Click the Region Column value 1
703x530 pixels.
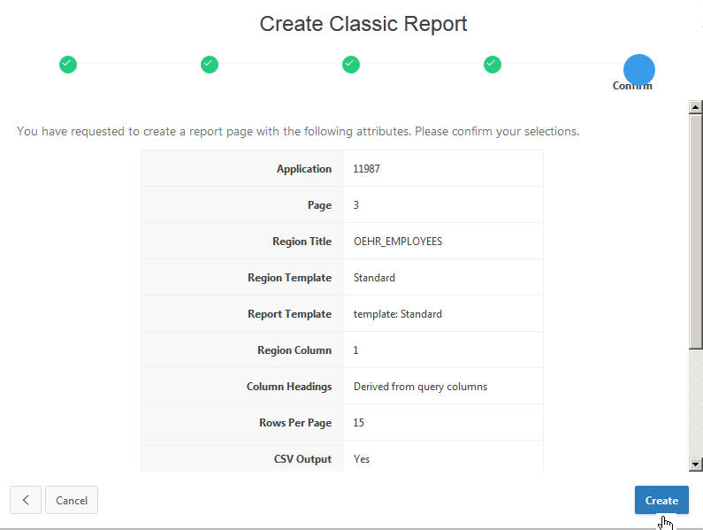[x=355, y=350]
